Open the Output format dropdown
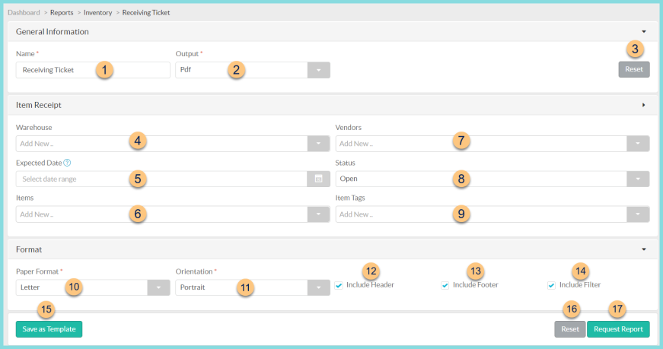This screenshot has height=349, width=663. click(318, 70)
